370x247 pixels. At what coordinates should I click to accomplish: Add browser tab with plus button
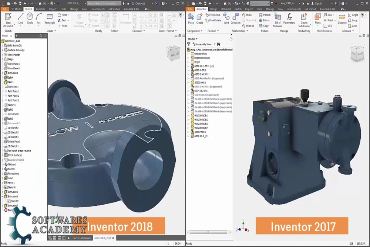coord(17,36)
